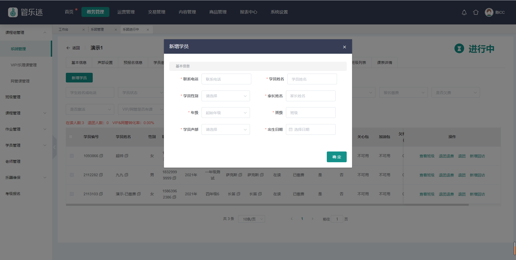Click the 联系电话 input field
The height and width of the screenshot is (260, 516).
[226, 79]
